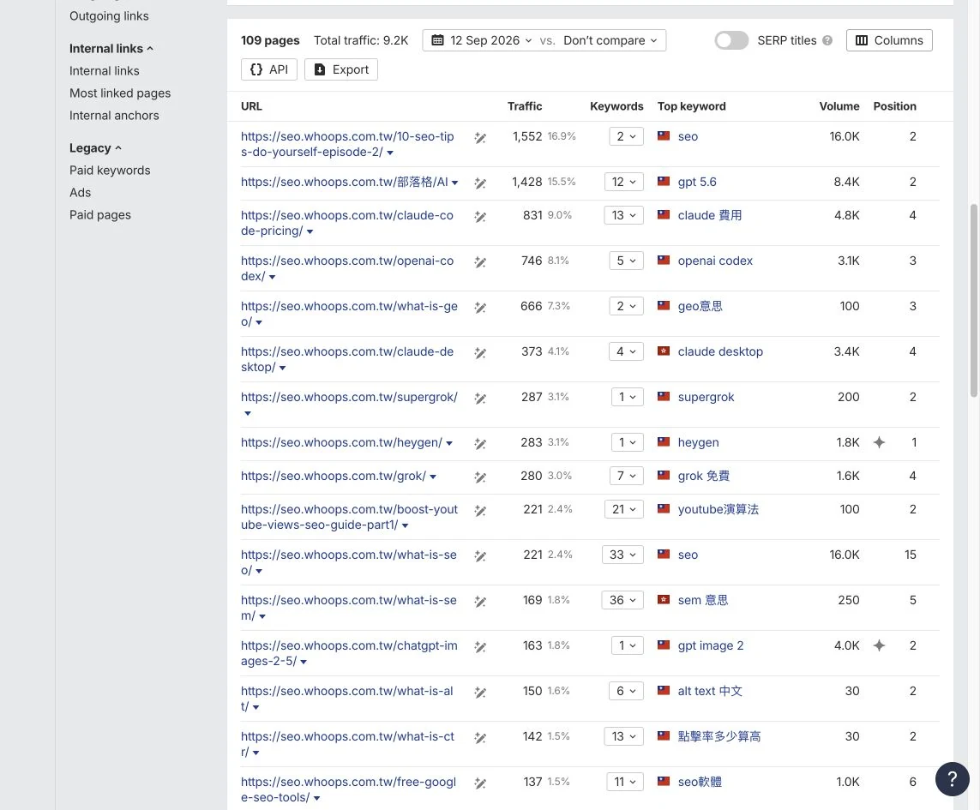Sort by Position column header
The height and width of the screenshot is (810, 980).
(894, 106)
